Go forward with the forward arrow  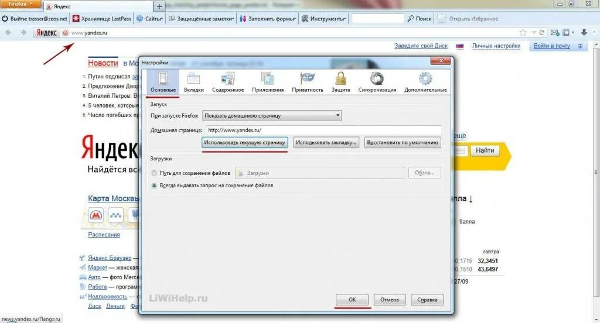23,33
